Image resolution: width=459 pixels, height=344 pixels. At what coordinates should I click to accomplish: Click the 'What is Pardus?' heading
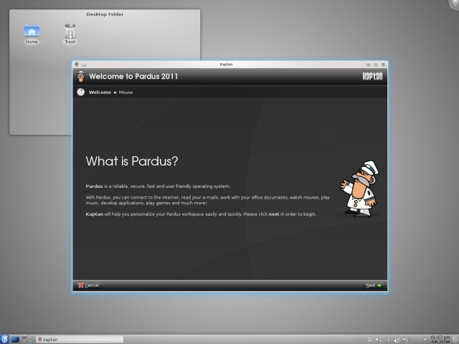(132, 161)
